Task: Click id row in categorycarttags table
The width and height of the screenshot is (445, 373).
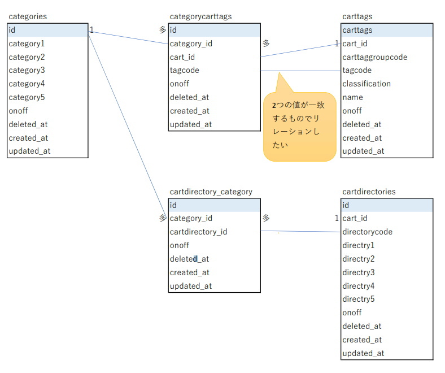Action: pos(215,30)
